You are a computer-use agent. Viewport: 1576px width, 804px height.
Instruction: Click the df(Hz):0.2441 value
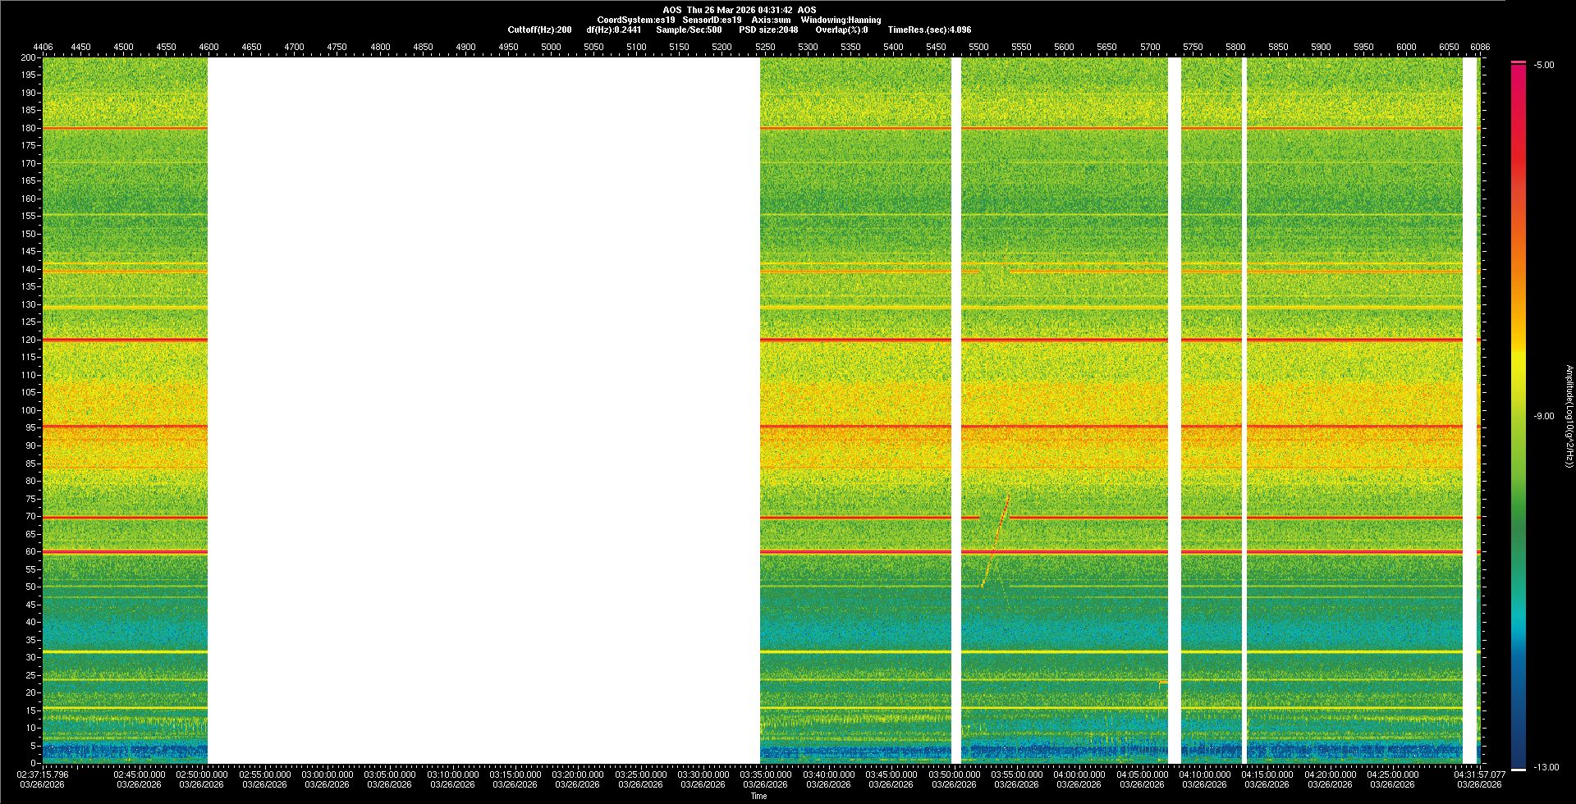tap(613, 30)
